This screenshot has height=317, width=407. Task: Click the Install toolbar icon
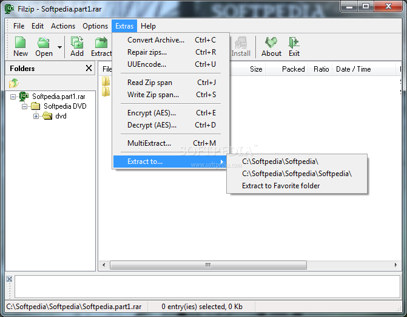(241, 47)
